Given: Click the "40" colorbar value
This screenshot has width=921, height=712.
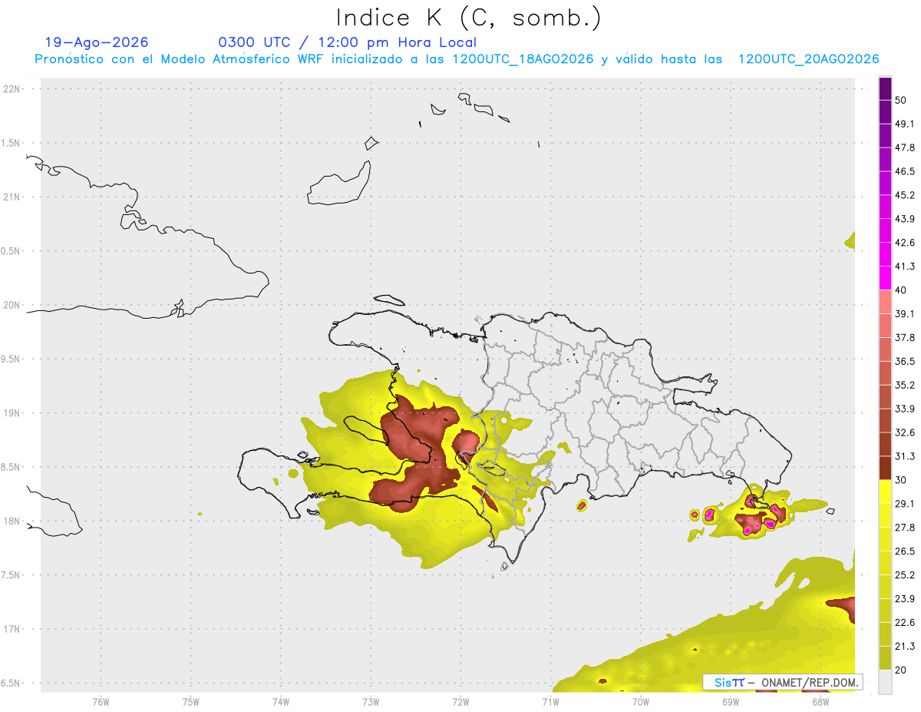Looking at the screenshot, I should point(901,290).
